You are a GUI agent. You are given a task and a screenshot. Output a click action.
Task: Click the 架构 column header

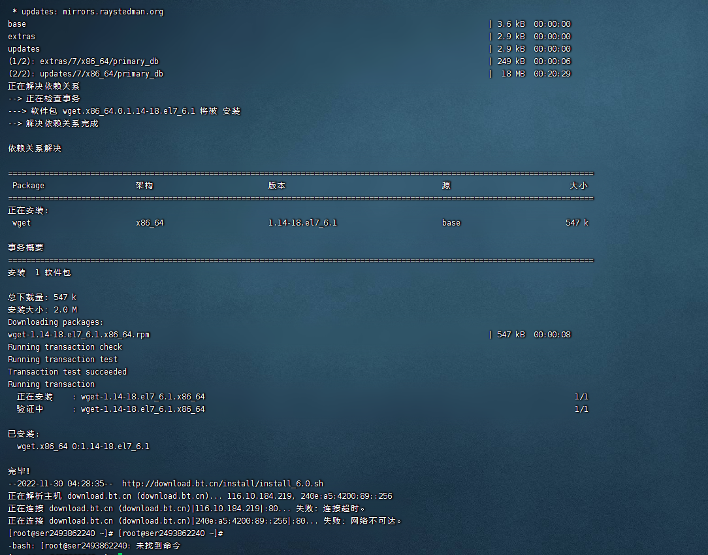[144, 186]
